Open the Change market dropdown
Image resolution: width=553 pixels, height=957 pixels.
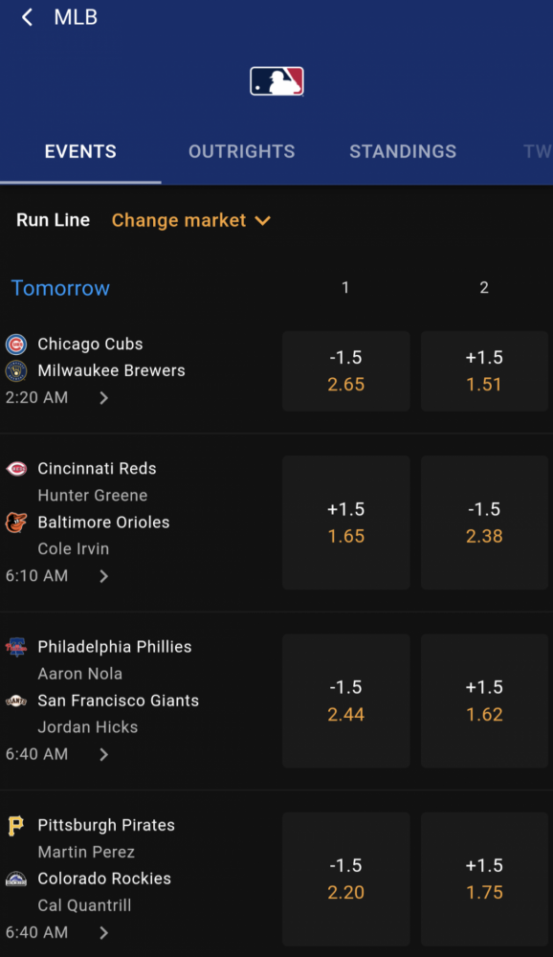pyautogui.click(x=191, y=220)
